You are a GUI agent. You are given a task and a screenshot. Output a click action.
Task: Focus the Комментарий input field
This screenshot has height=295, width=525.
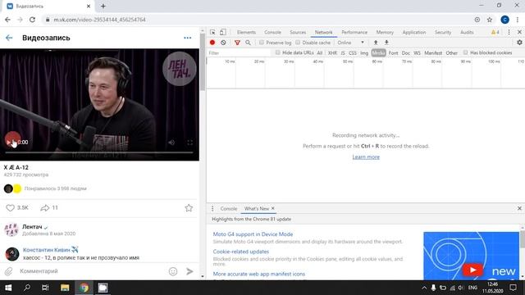click(x=92, y=271)
